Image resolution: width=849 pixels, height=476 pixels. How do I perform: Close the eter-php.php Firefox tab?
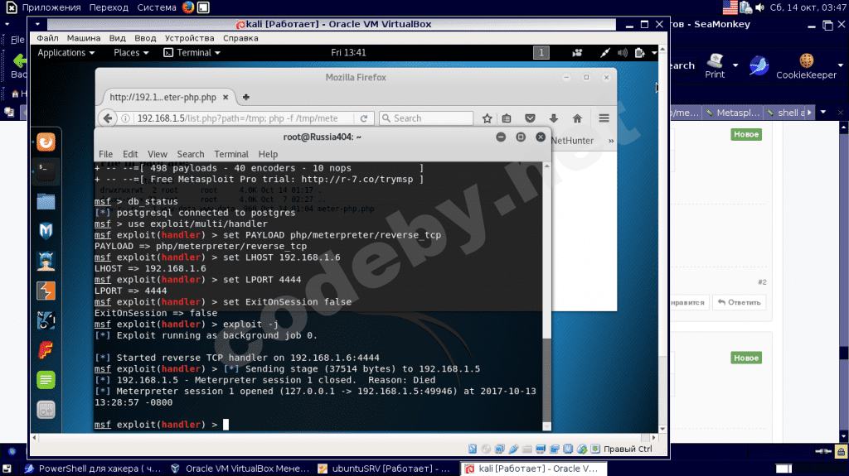click(x=226, y=98)
